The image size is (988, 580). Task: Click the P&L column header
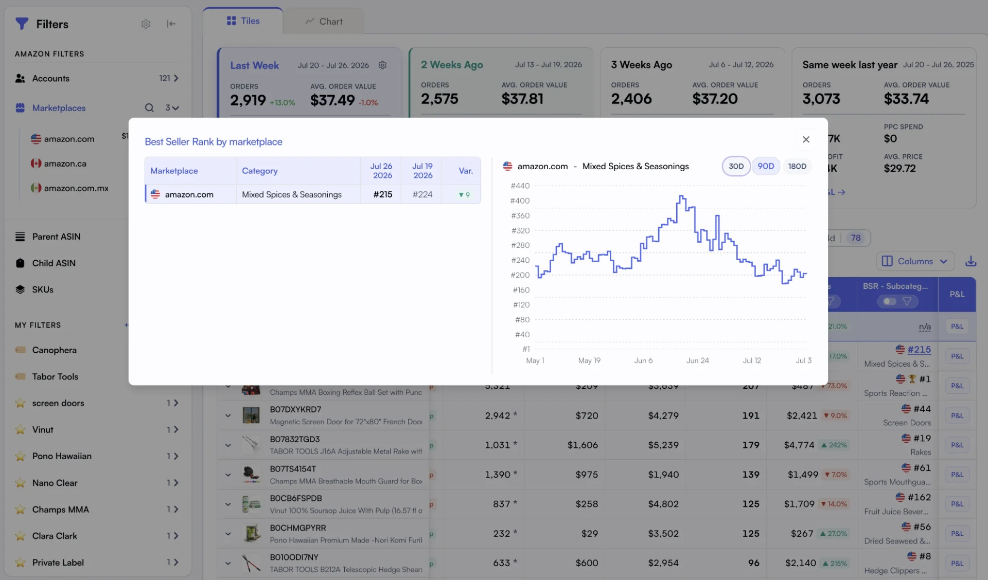[x=957, y=294]
